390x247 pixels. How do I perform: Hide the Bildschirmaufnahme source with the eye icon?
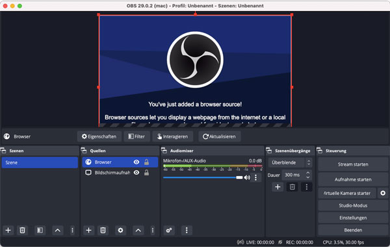136,173
